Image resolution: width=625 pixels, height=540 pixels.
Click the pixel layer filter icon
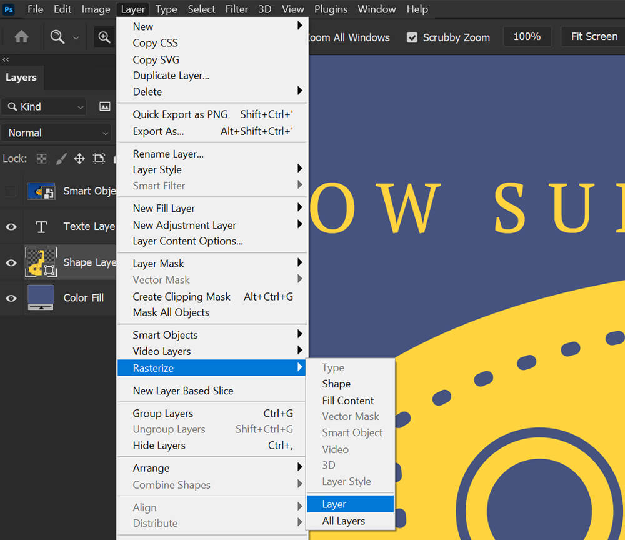coord(104,107)
